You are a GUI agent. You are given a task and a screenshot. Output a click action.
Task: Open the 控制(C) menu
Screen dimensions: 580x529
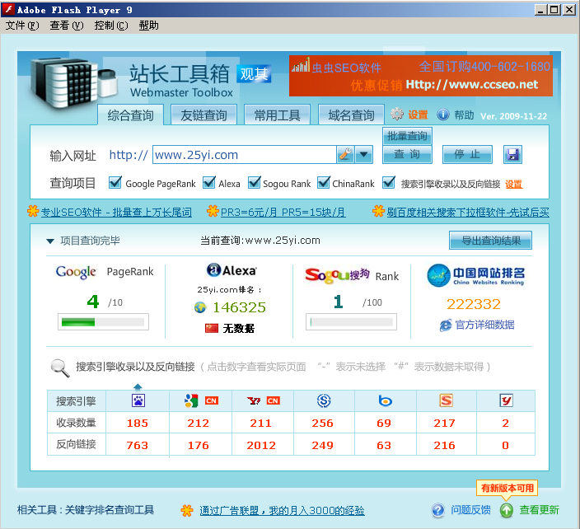click(x=111, y=26)
